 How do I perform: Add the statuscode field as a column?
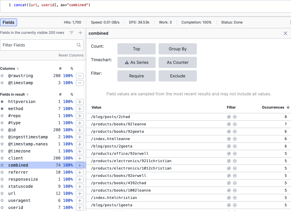point(79,187)
